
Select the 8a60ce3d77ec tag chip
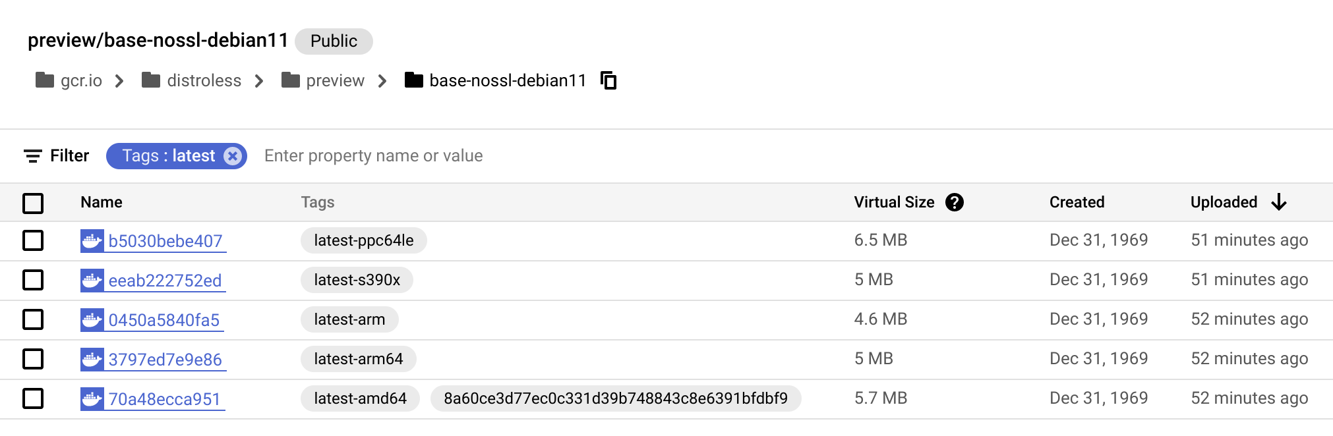615,398
